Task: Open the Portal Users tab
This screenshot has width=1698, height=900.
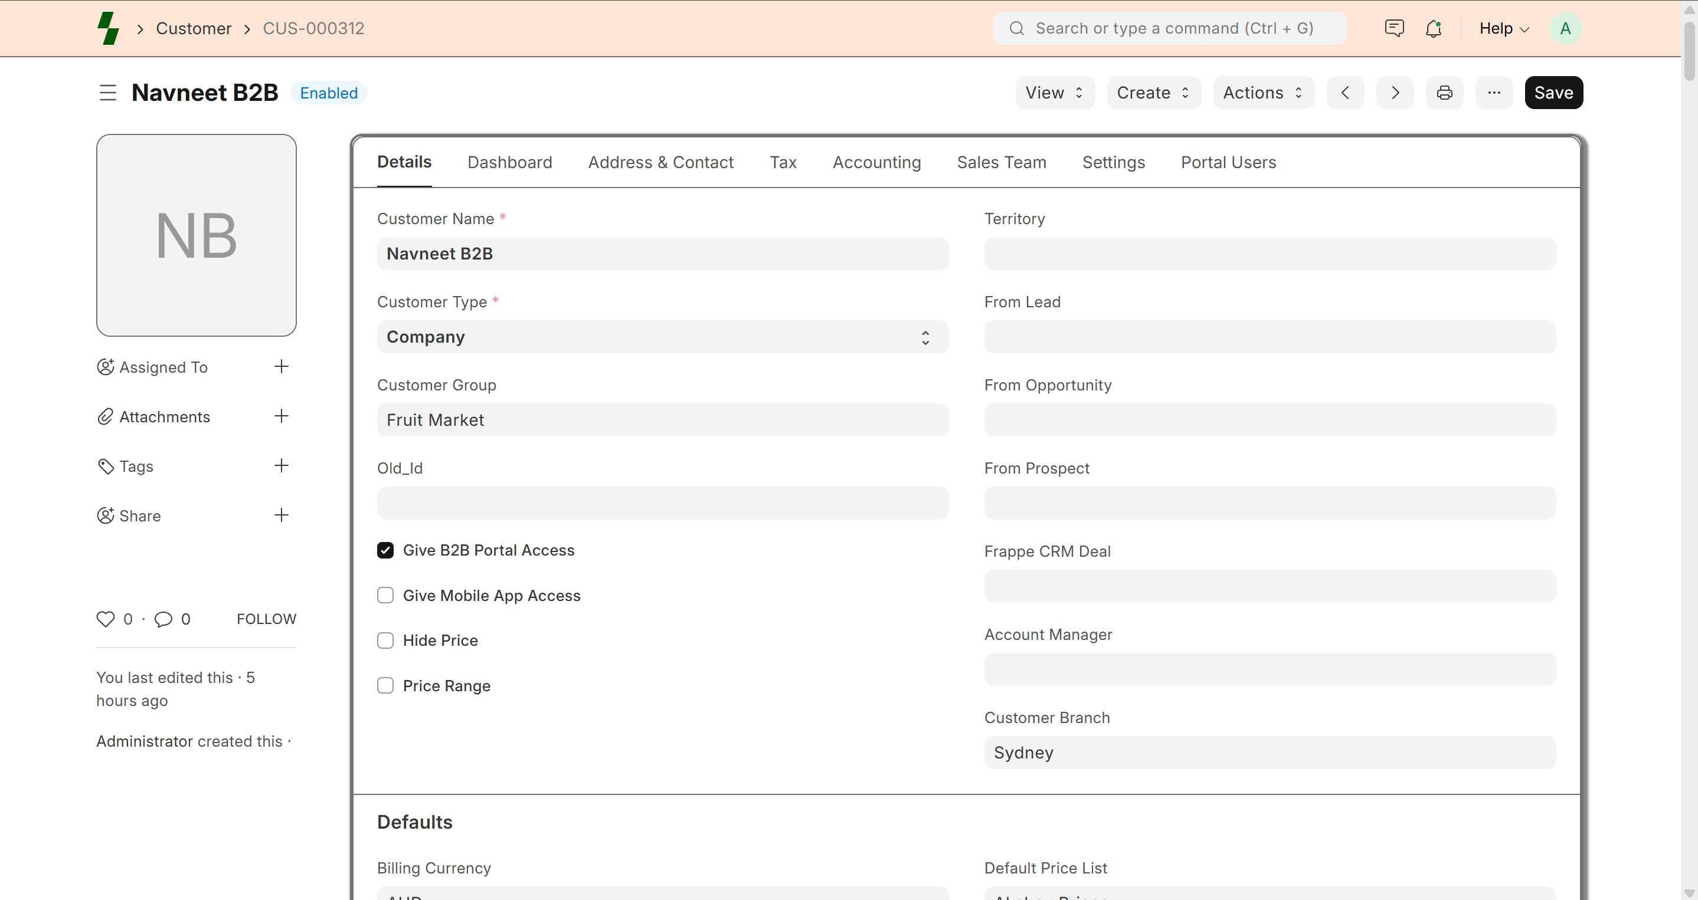Action: 1228,162
